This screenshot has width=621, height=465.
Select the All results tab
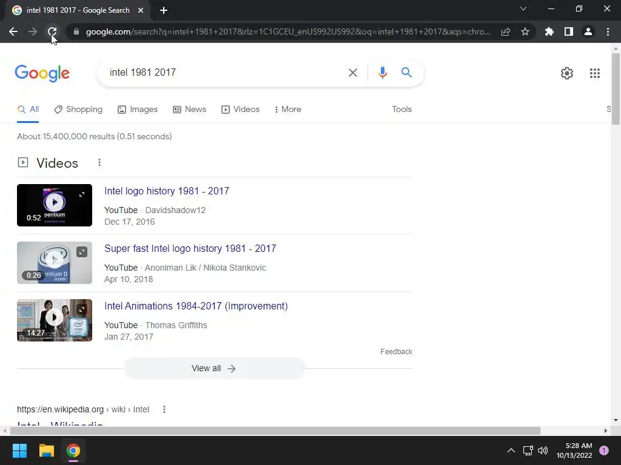[x=28, y=110]
